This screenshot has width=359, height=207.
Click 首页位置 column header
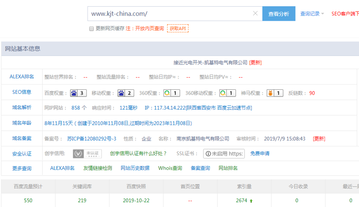click(x=190, y=187)
